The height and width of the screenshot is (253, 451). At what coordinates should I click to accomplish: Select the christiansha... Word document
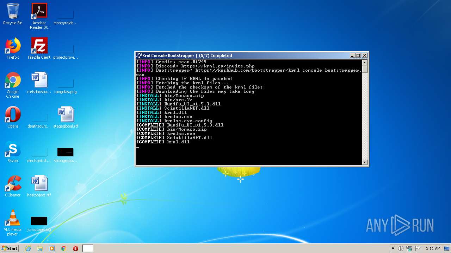[39, 83]
